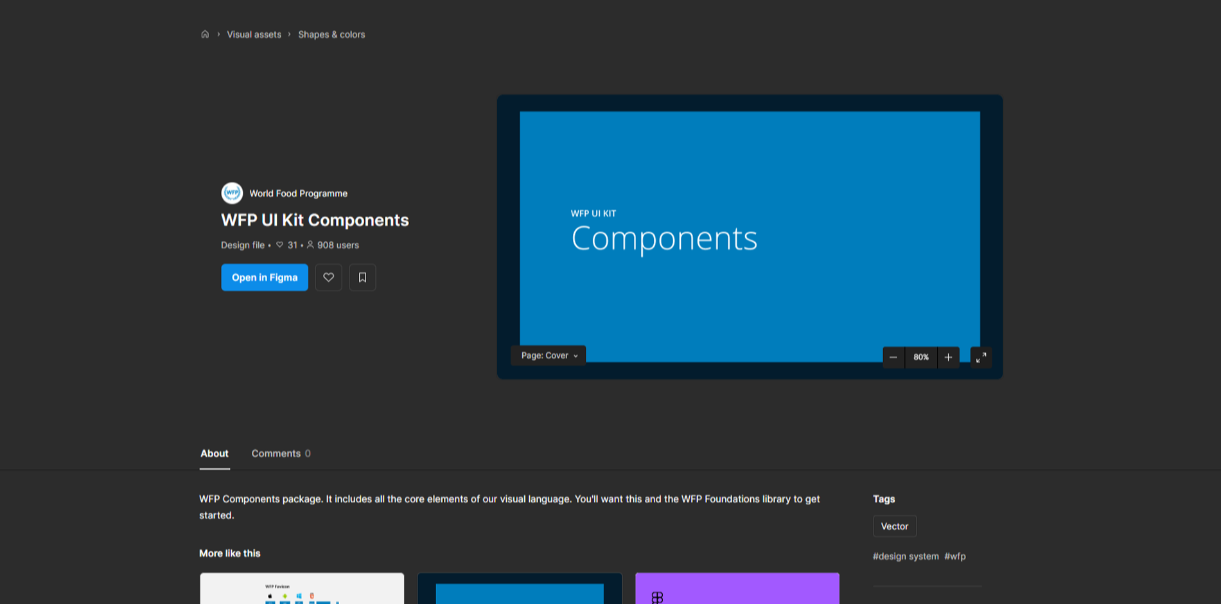Zoom in the preview with plus

pos(948,357)
